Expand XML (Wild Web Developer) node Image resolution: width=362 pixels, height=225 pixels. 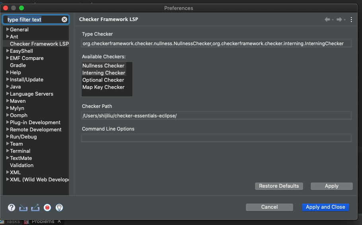[x=8, y=179]
